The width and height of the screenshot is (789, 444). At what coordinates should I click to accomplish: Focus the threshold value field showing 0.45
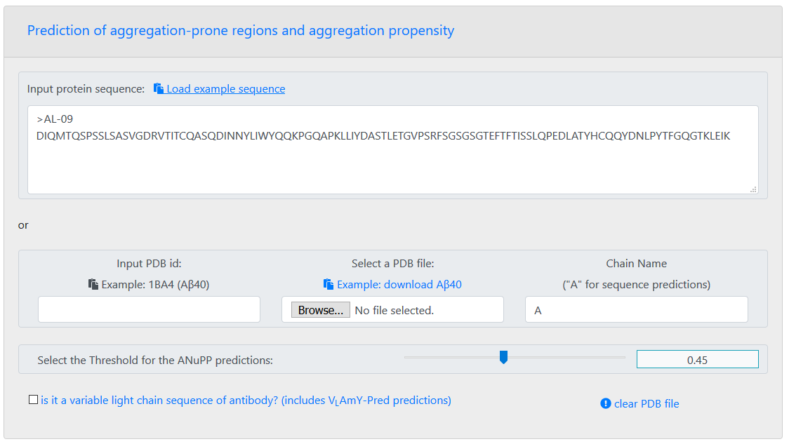698,360
